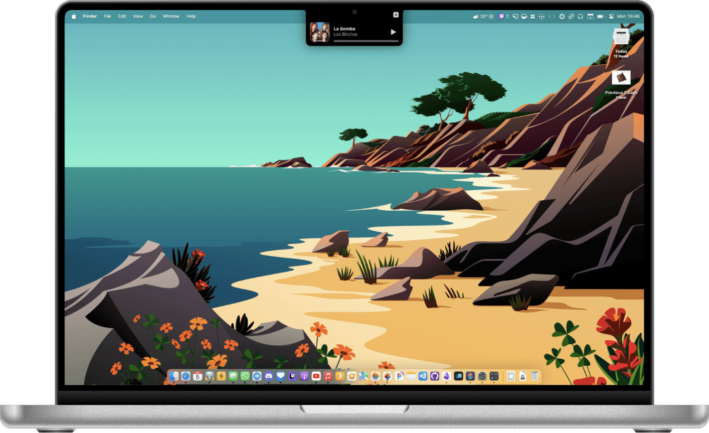Open GitHub Desktop from the Dock

pos(434,377)
